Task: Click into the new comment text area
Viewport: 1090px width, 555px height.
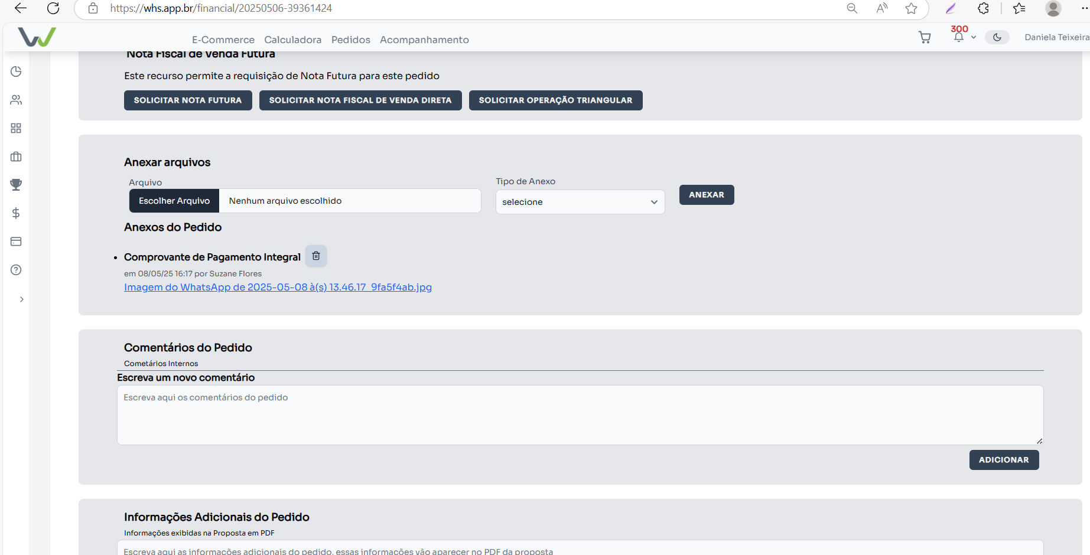Action: pyautogui.click(x=580, y=414)
